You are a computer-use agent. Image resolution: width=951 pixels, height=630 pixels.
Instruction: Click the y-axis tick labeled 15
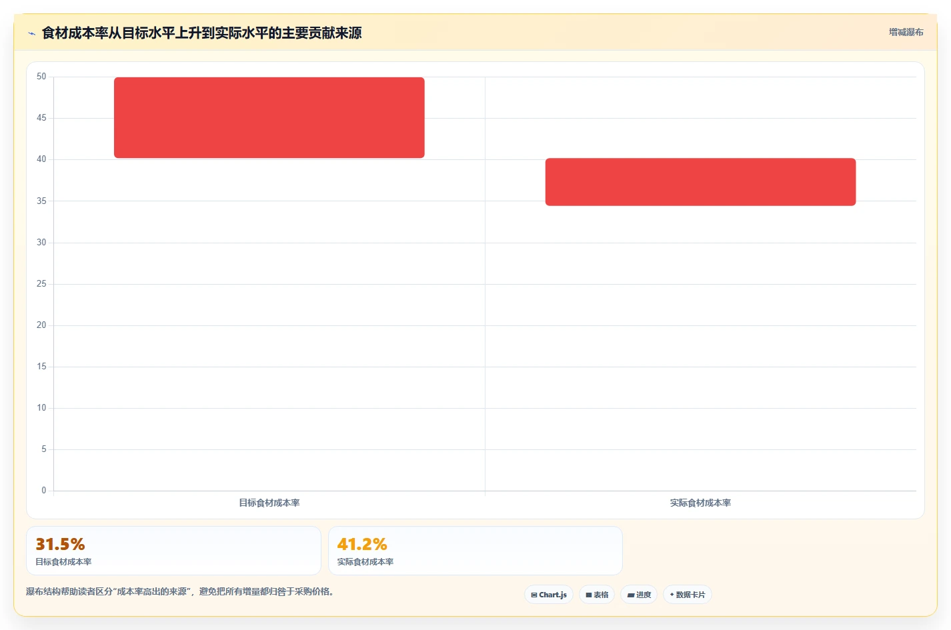point(41,367)
